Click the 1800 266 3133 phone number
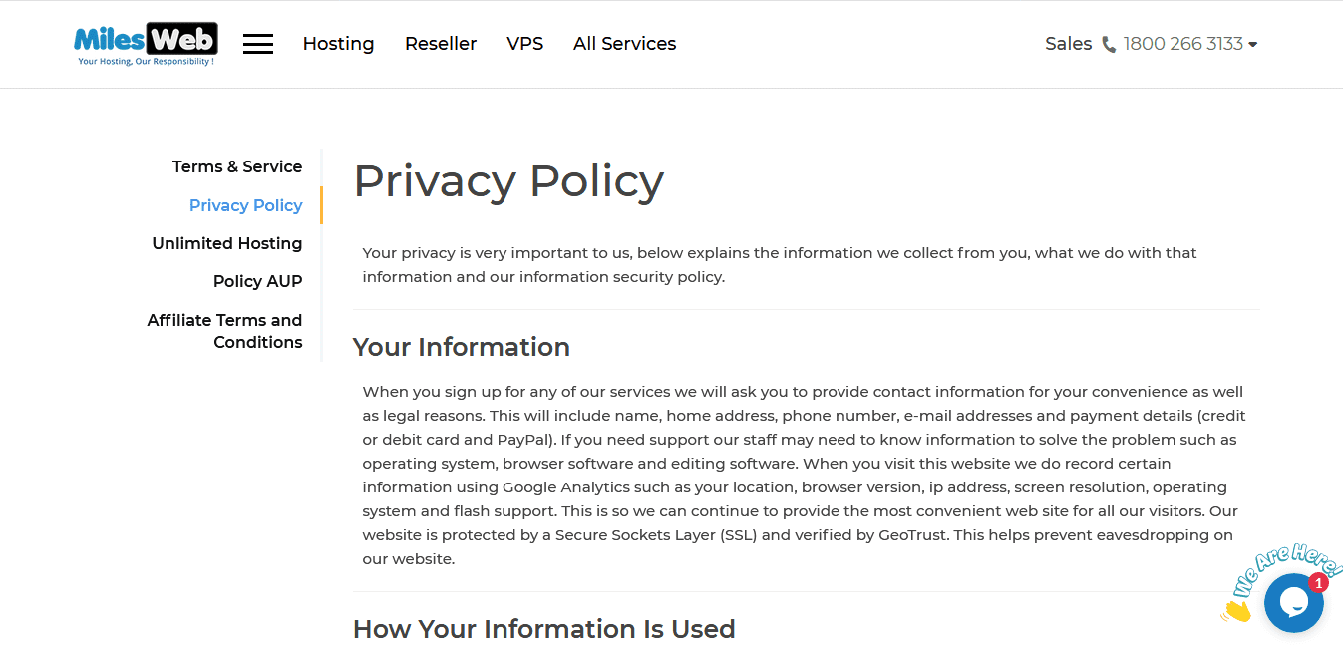The image size is (1343, 646). click(1182, 44)
